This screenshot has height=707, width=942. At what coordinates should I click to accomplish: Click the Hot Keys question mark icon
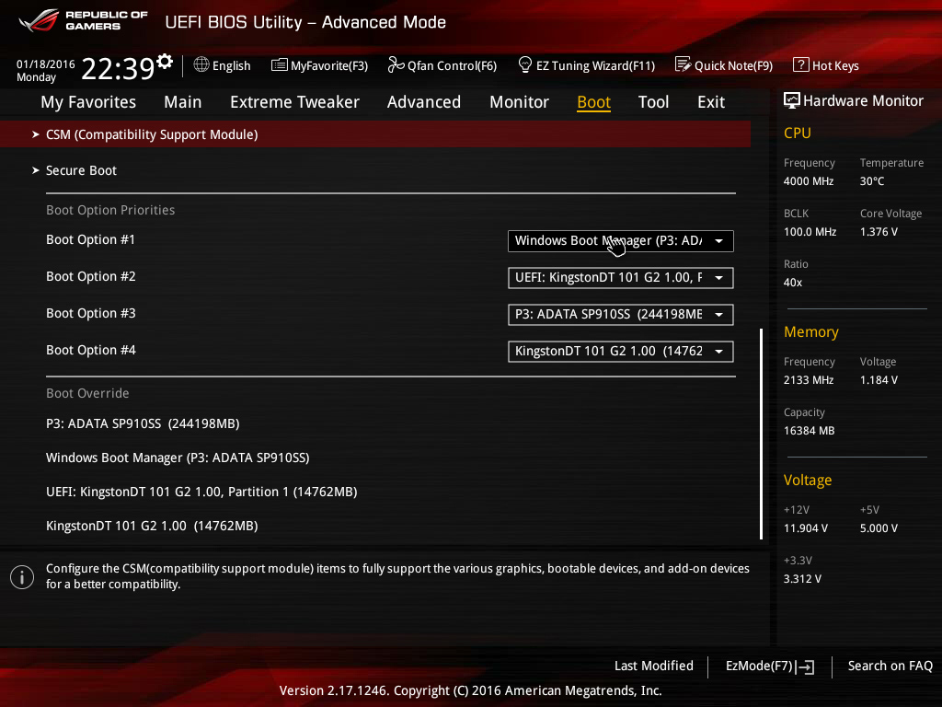tap(801, 64)
